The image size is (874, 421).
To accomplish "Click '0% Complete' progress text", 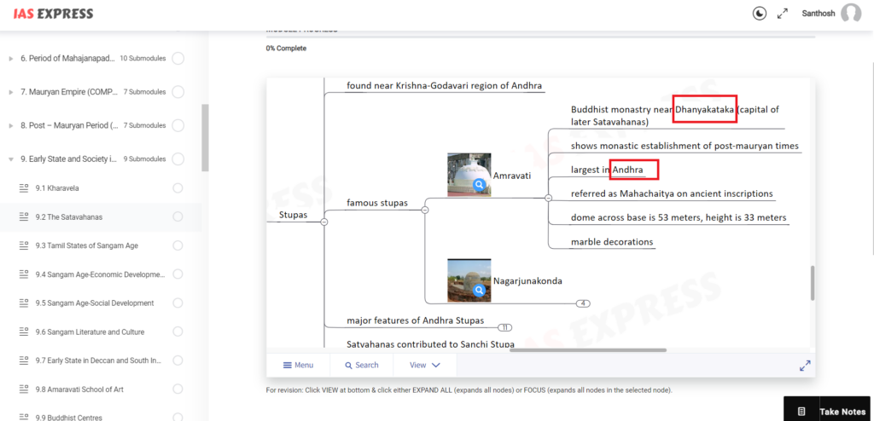I will pos(286,49).
